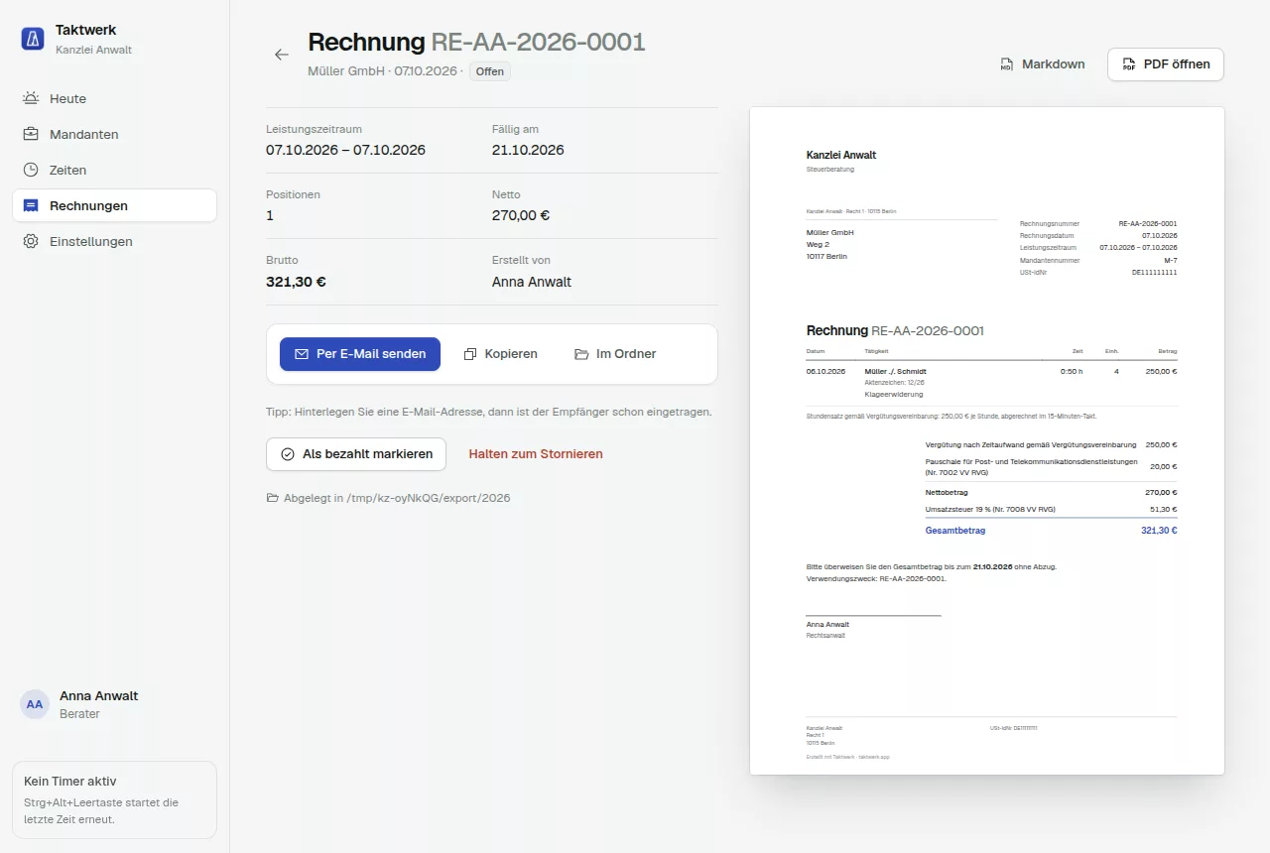
Task: Click the Markdown file icon
Action: 1007,64
